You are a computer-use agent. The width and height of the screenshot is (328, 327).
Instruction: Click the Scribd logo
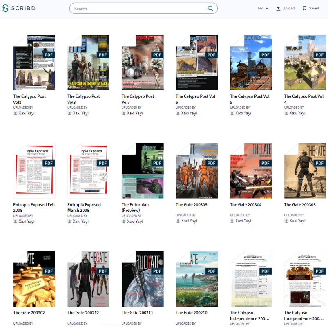point(19,8)
